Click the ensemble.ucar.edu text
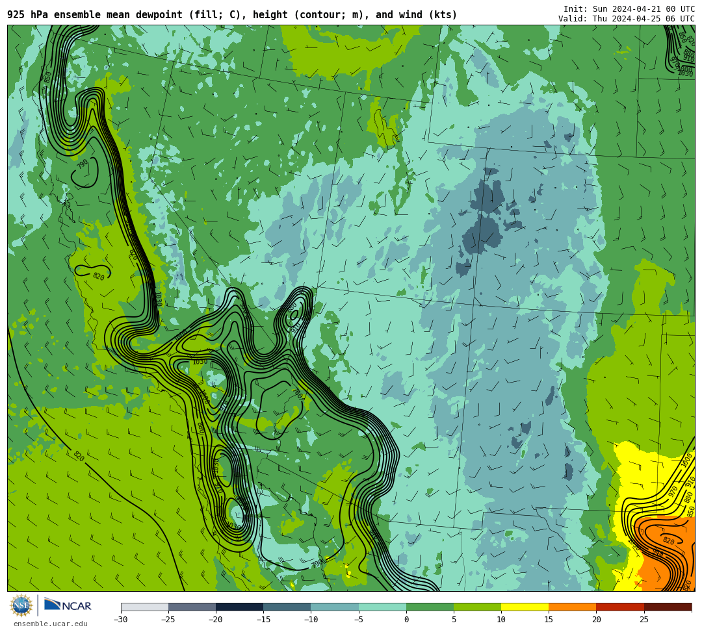The height and width of the screenshot is (632, 702). [51, 624]
